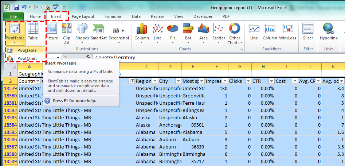345x166 pixels.
Task: Insert a Scatter chart
Action: (219, 34)
